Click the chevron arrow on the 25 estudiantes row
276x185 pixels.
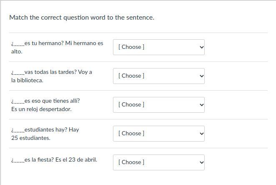[x=202, y=134]
